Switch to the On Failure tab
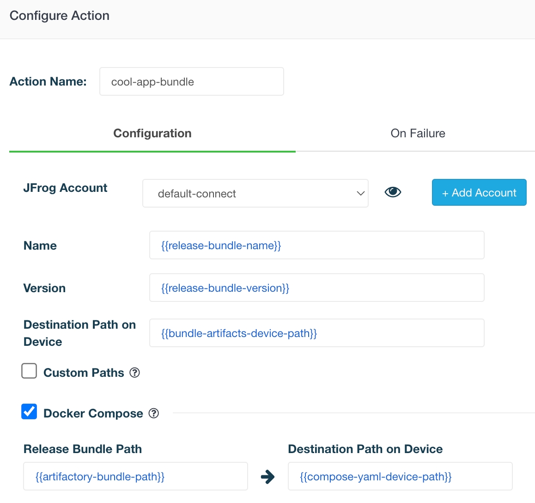 (x=418, y=134)
